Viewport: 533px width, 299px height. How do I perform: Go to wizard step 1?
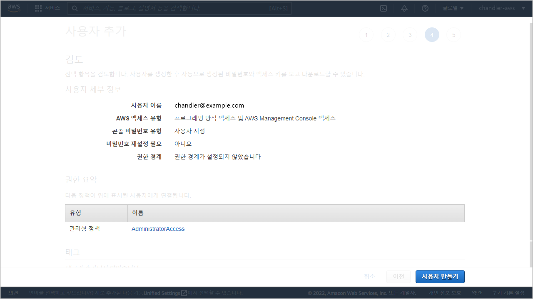point(366,35)
